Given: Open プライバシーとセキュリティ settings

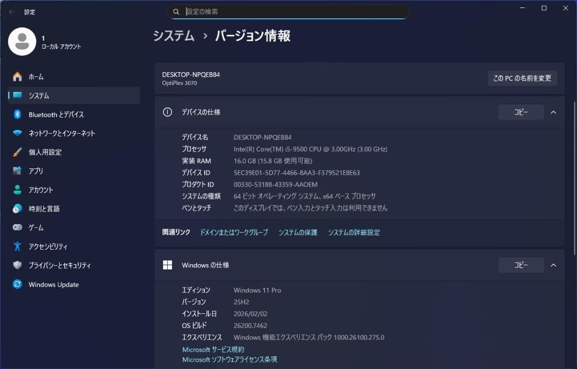Looking at the screenshot, I should (x=74, y=265).
